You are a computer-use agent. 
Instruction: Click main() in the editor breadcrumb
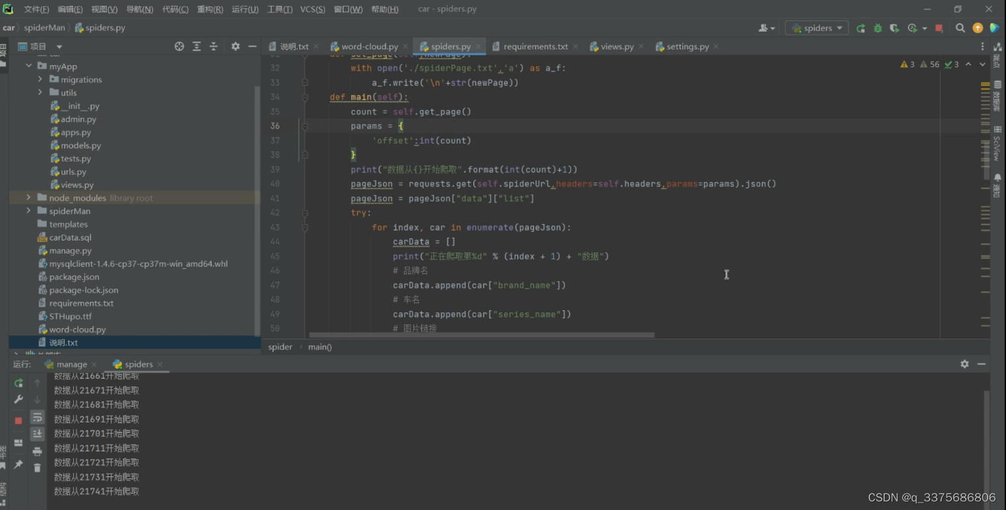320,347
